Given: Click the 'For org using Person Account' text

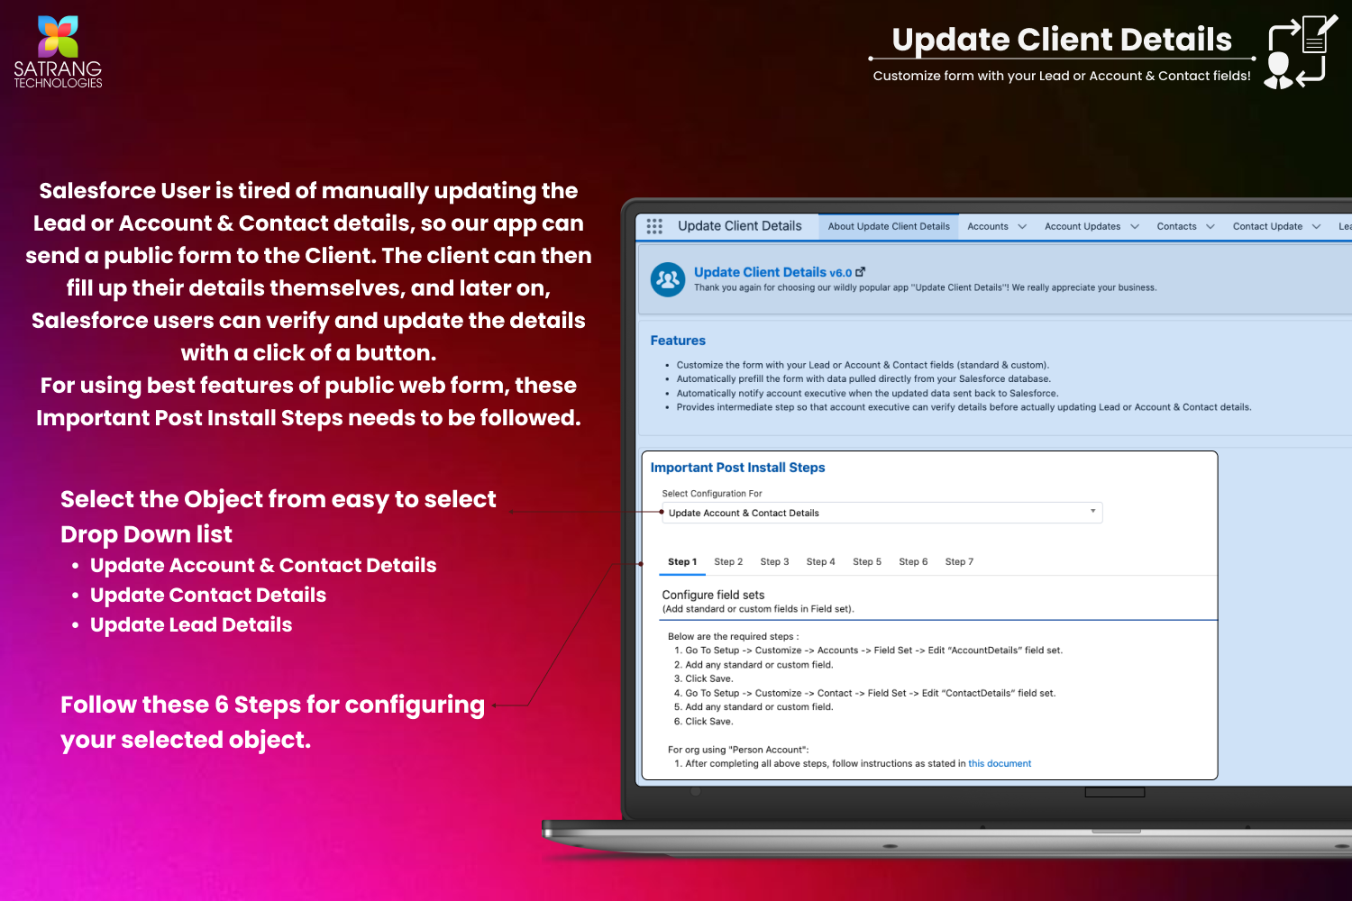Looking at the screenshot, I should [x=738, y=750].
